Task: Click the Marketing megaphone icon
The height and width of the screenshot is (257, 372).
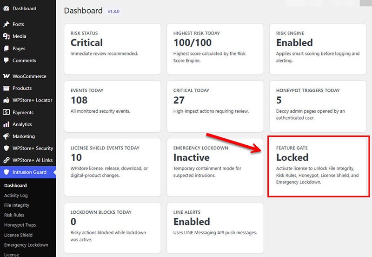Action: [7, 136]
